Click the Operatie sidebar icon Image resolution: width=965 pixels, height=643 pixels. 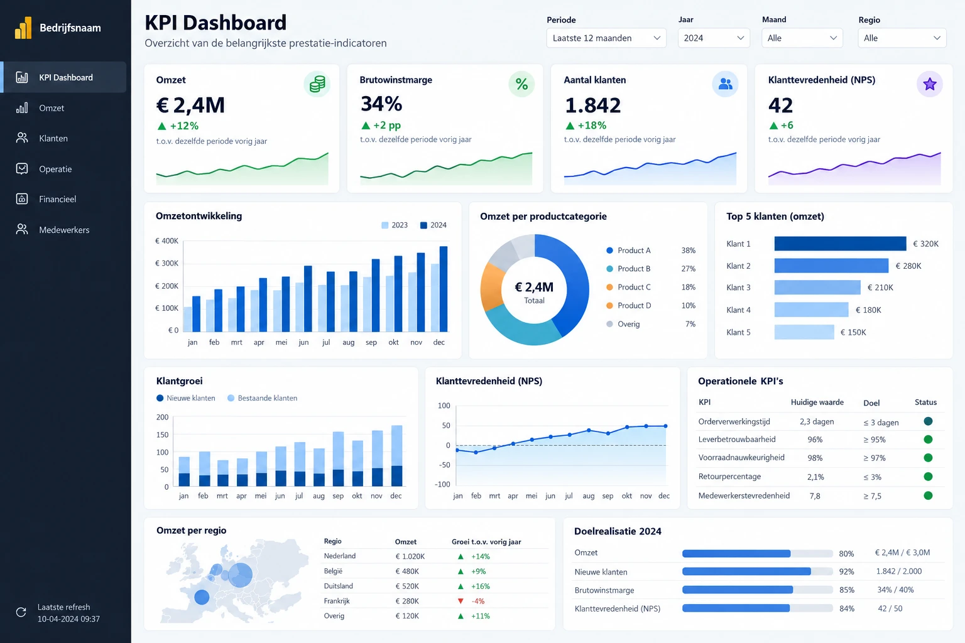pos(22,169)
